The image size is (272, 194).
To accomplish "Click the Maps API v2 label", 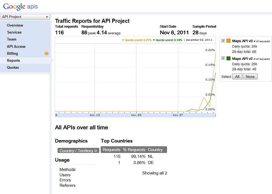I will 242,58.
